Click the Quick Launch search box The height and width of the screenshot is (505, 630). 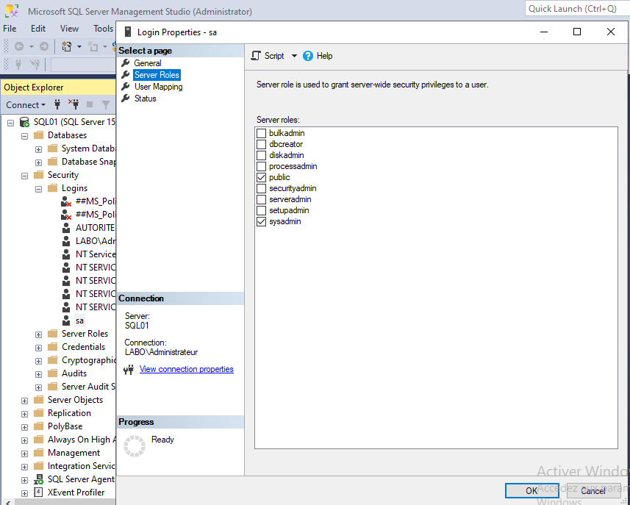click(x=576, y=9)
